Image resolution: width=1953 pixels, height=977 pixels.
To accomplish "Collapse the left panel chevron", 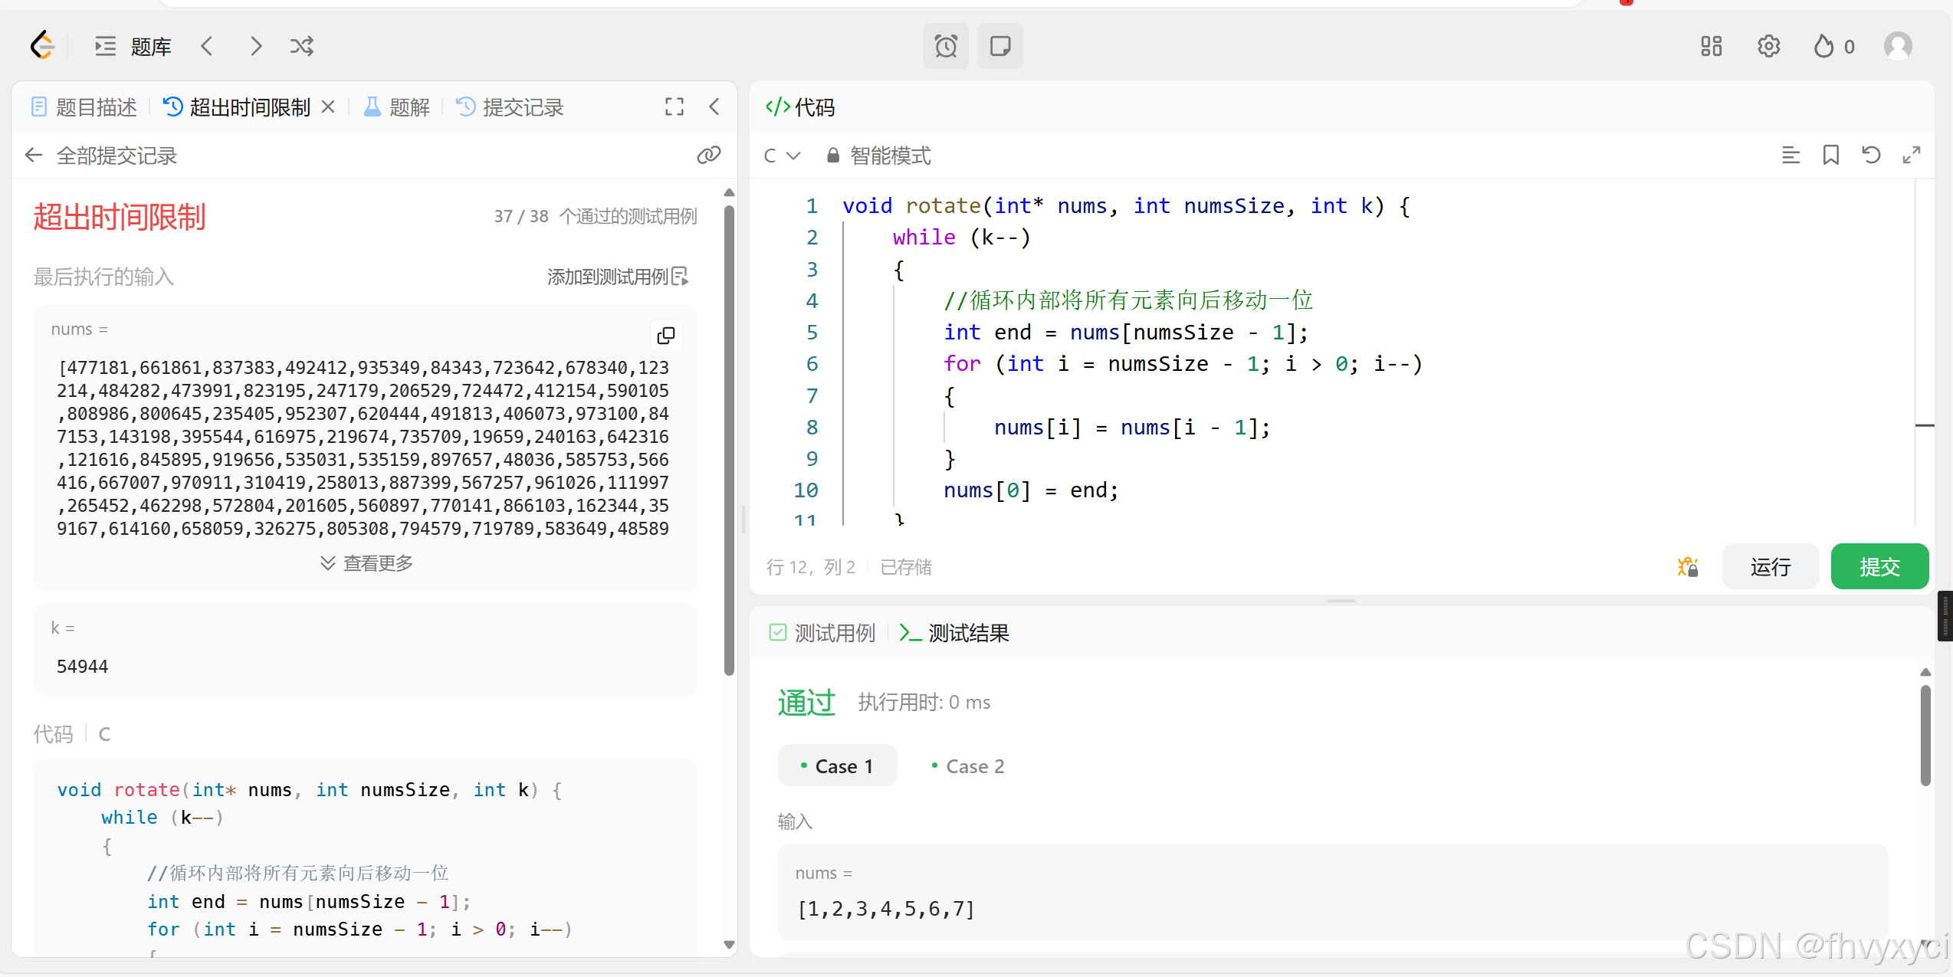I will [714, 107].
